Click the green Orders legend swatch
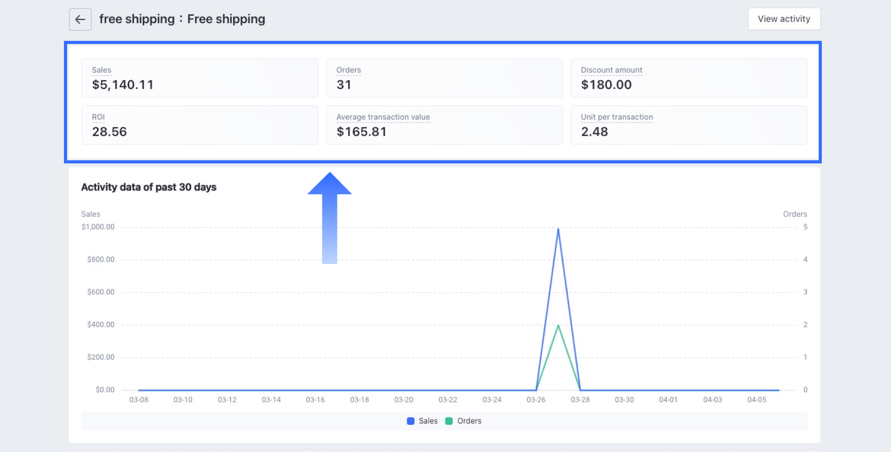Image resolution: width=891 pixels, height=452 pixels. pos(449,421)
